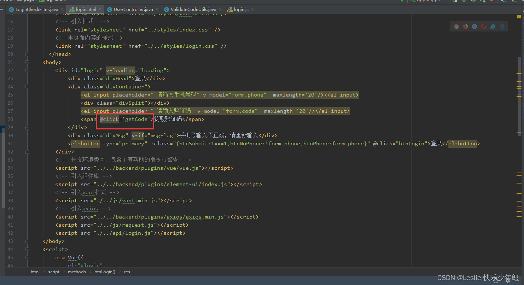Image resolution: width=524 pixels, height=285 pixels.
Task: Select btnLogin() in breadcrumb bar
Action: (x=105, y=272)
